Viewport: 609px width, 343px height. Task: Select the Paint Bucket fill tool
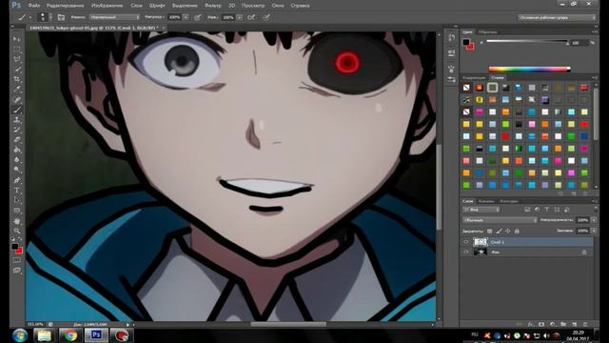pos(17,150)
